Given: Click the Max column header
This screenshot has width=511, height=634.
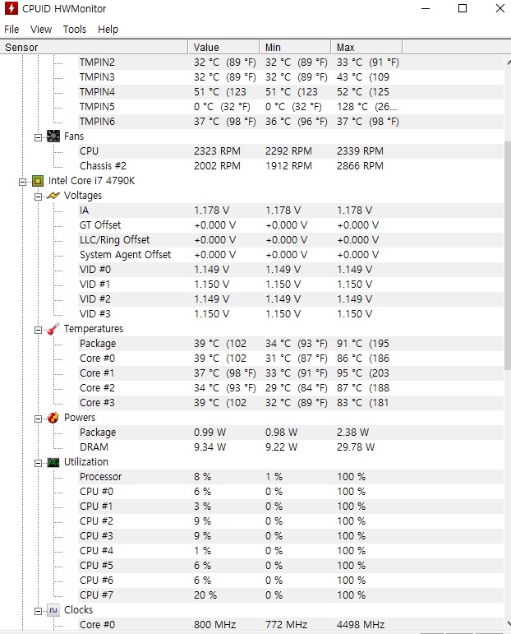Looking at the screenshot, I should point(366,47).
